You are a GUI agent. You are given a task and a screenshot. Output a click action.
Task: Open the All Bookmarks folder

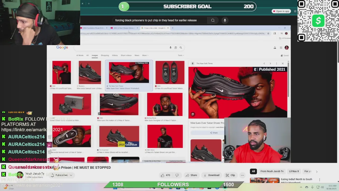click(285, 38)
